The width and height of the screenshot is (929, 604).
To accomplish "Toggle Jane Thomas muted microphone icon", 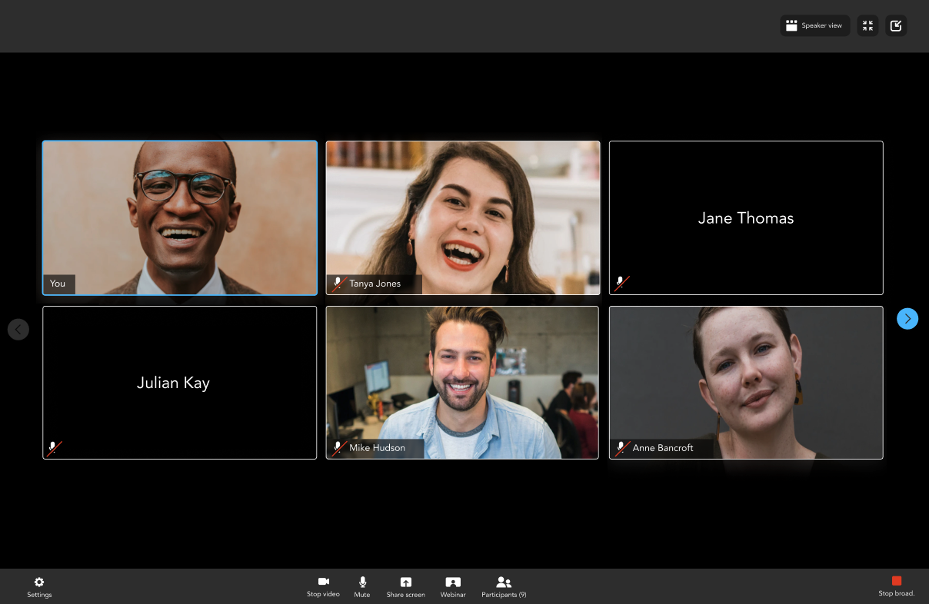I will [621, 283].
